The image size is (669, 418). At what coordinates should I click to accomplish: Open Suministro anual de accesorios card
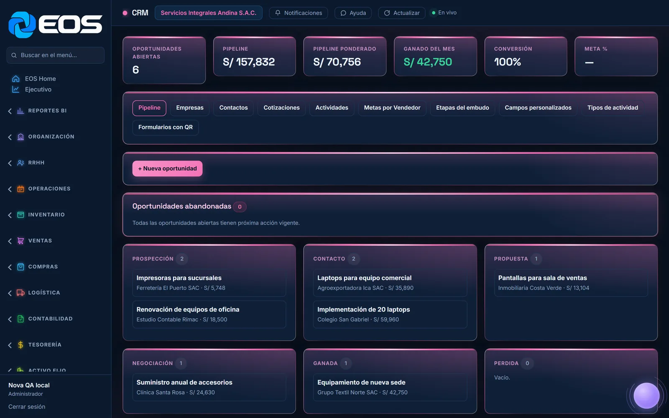click(x=209, y=387)
